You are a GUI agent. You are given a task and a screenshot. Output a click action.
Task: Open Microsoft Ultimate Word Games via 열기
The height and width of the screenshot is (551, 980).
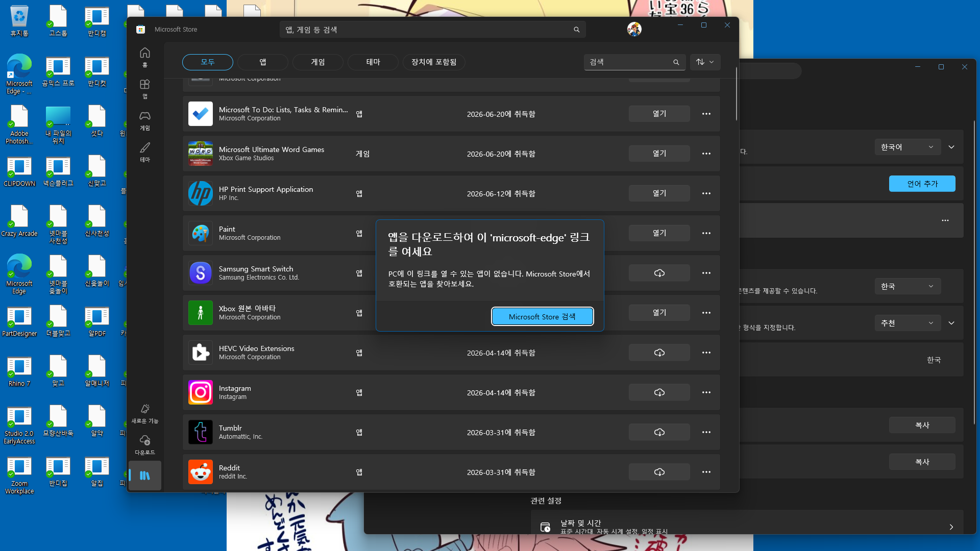[x=659, y=154]
